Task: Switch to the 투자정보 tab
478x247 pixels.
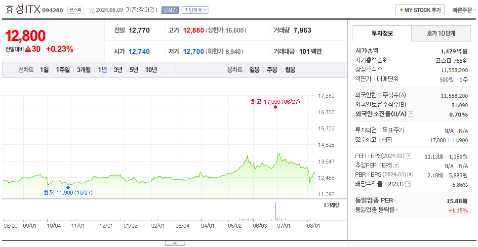Action: click(x=382, y=34)
